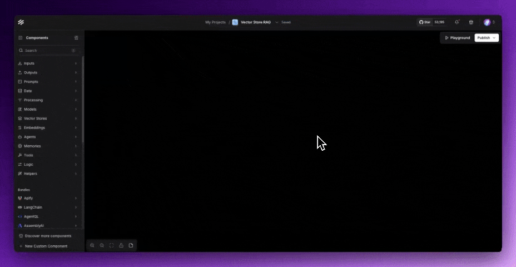Open the store icon in header
The image size is (516, 267).
pos(472,22)
